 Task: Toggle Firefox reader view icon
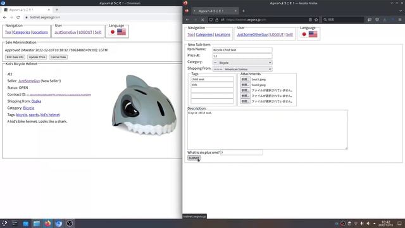[x=310, y=20]
